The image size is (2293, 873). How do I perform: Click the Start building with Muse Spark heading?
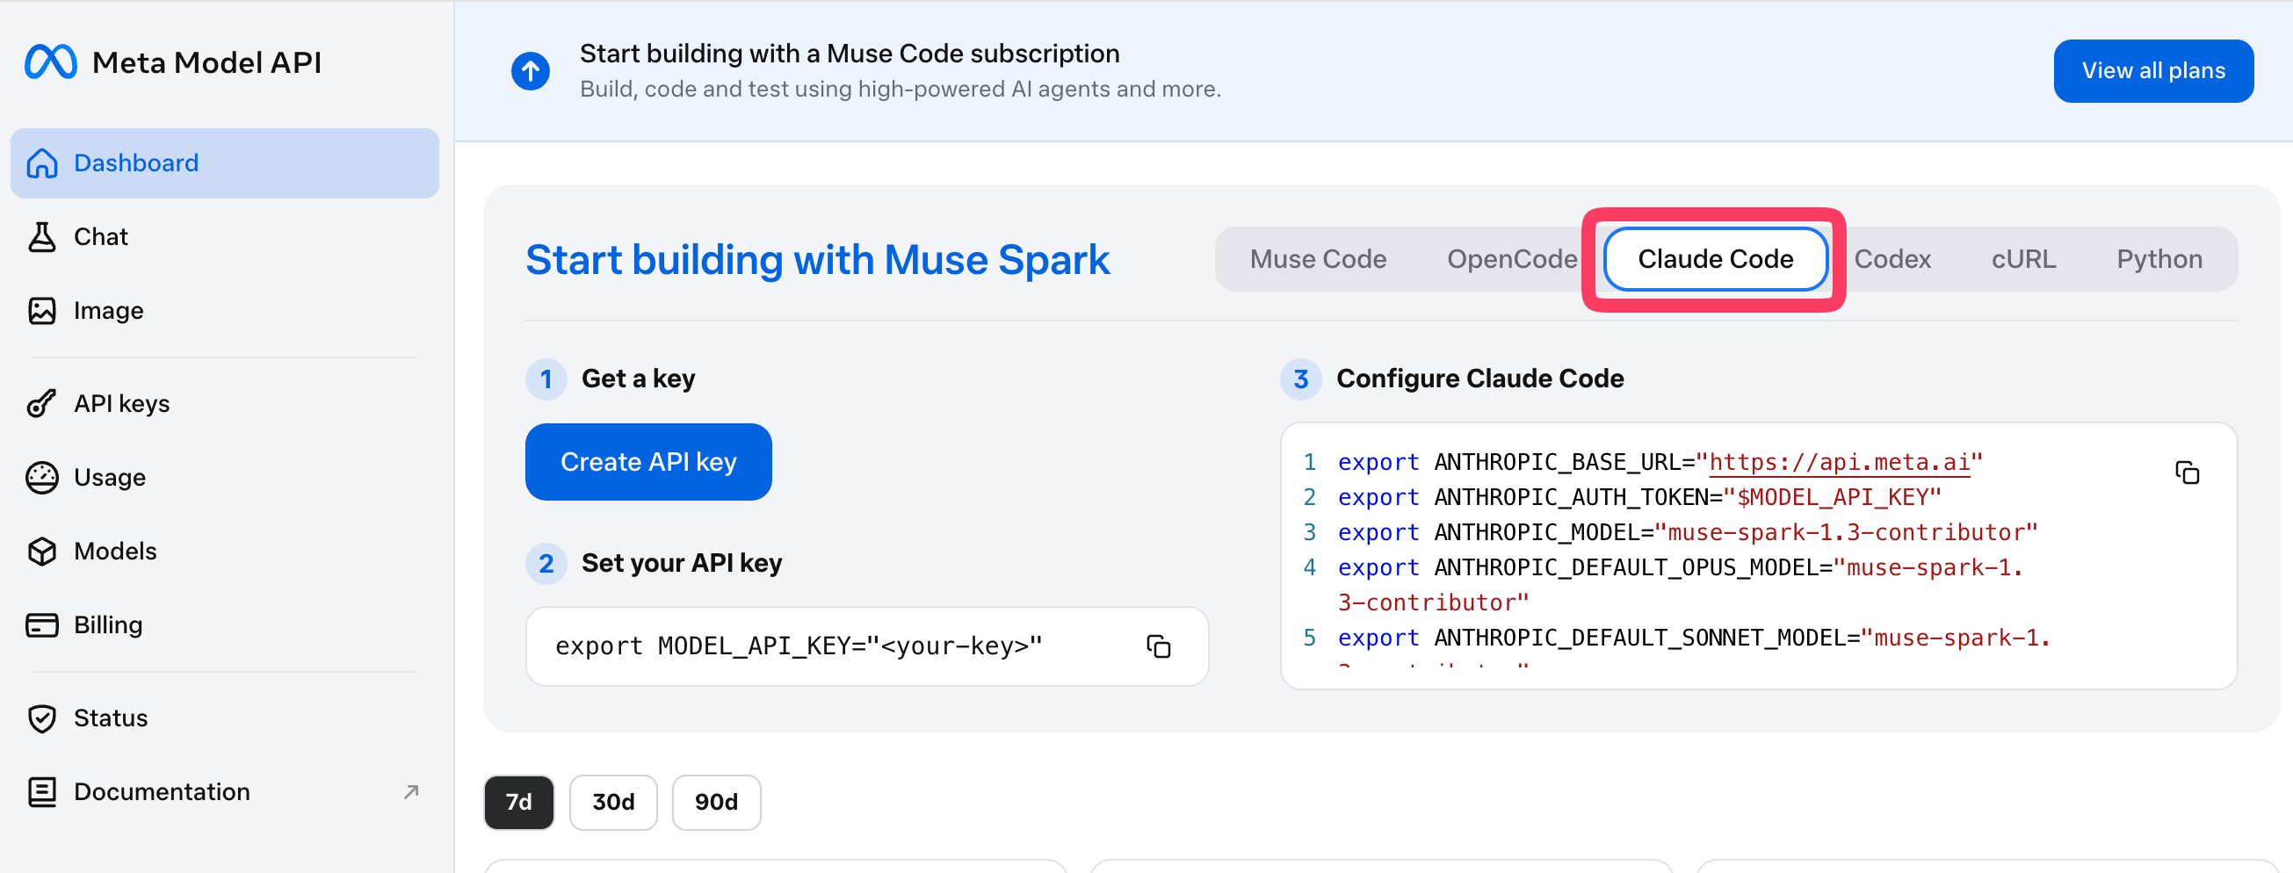click(x=816, y=260)
